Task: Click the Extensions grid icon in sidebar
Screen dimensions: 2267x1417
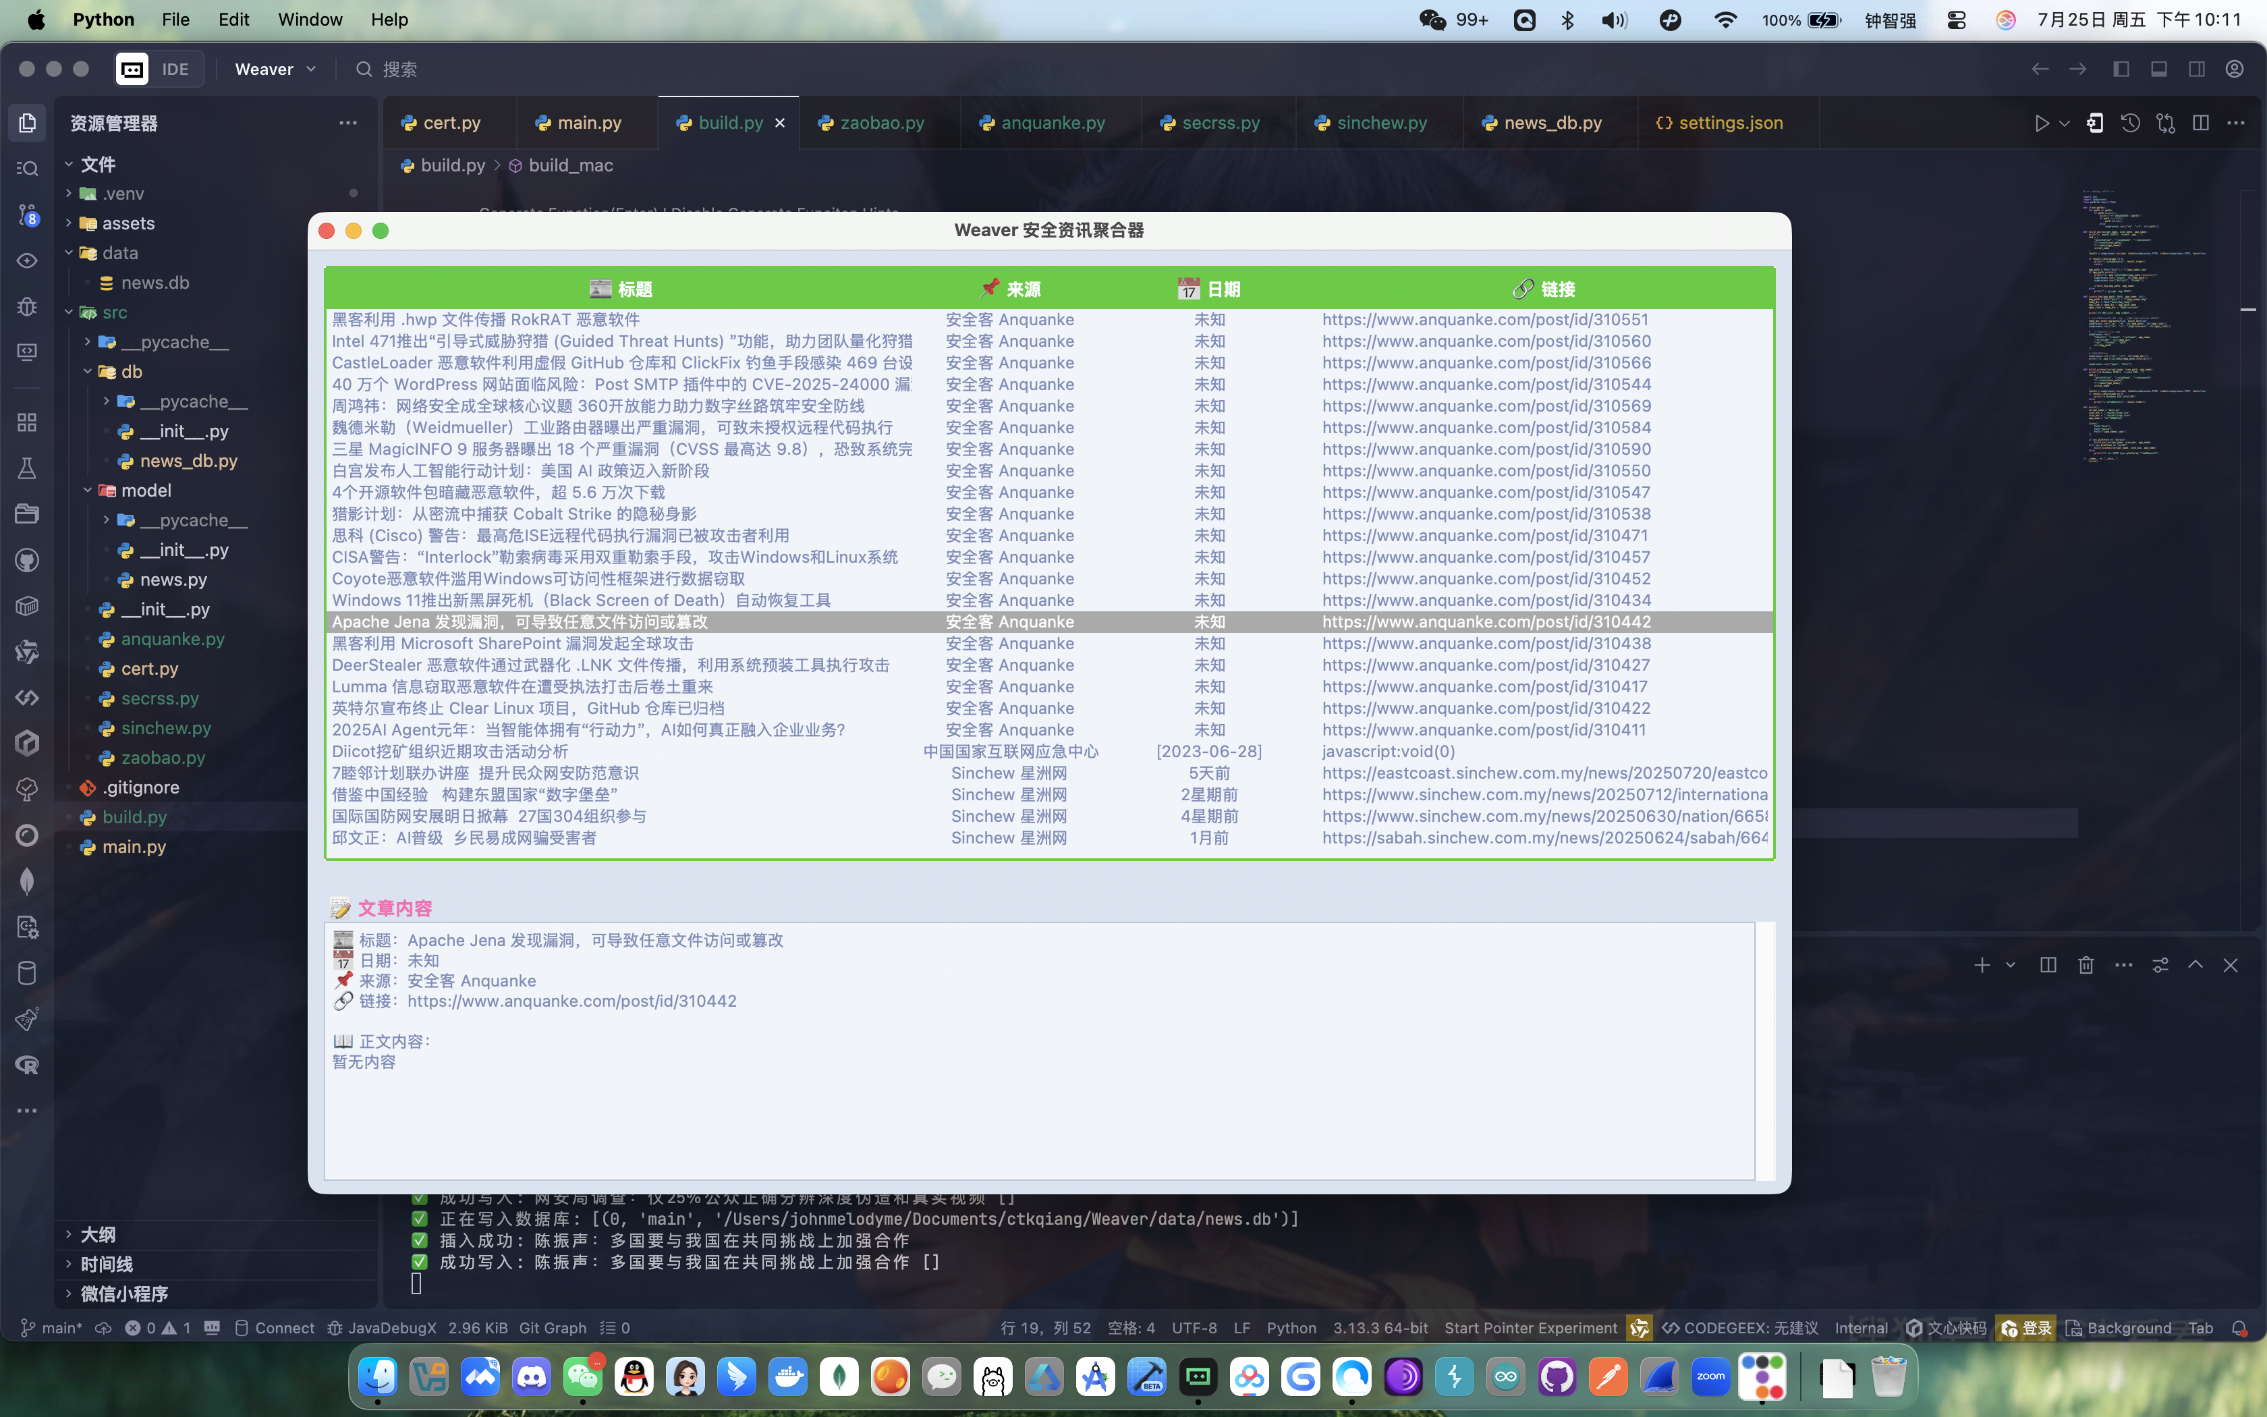Action: pos(27,422)
